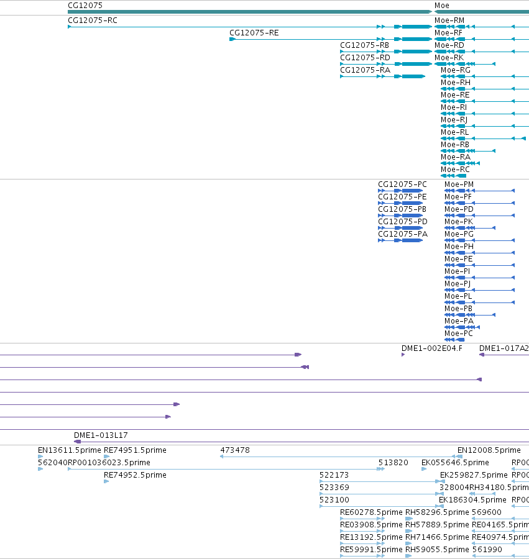Click the Moe-PA protein label
529x559 pixels.
(459, 321)
